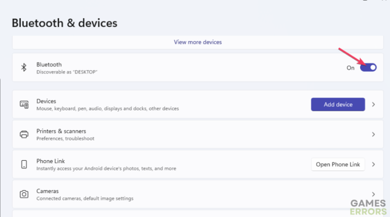Select the Printers & scanners title text
390x217 pixels.
point(61,131)
